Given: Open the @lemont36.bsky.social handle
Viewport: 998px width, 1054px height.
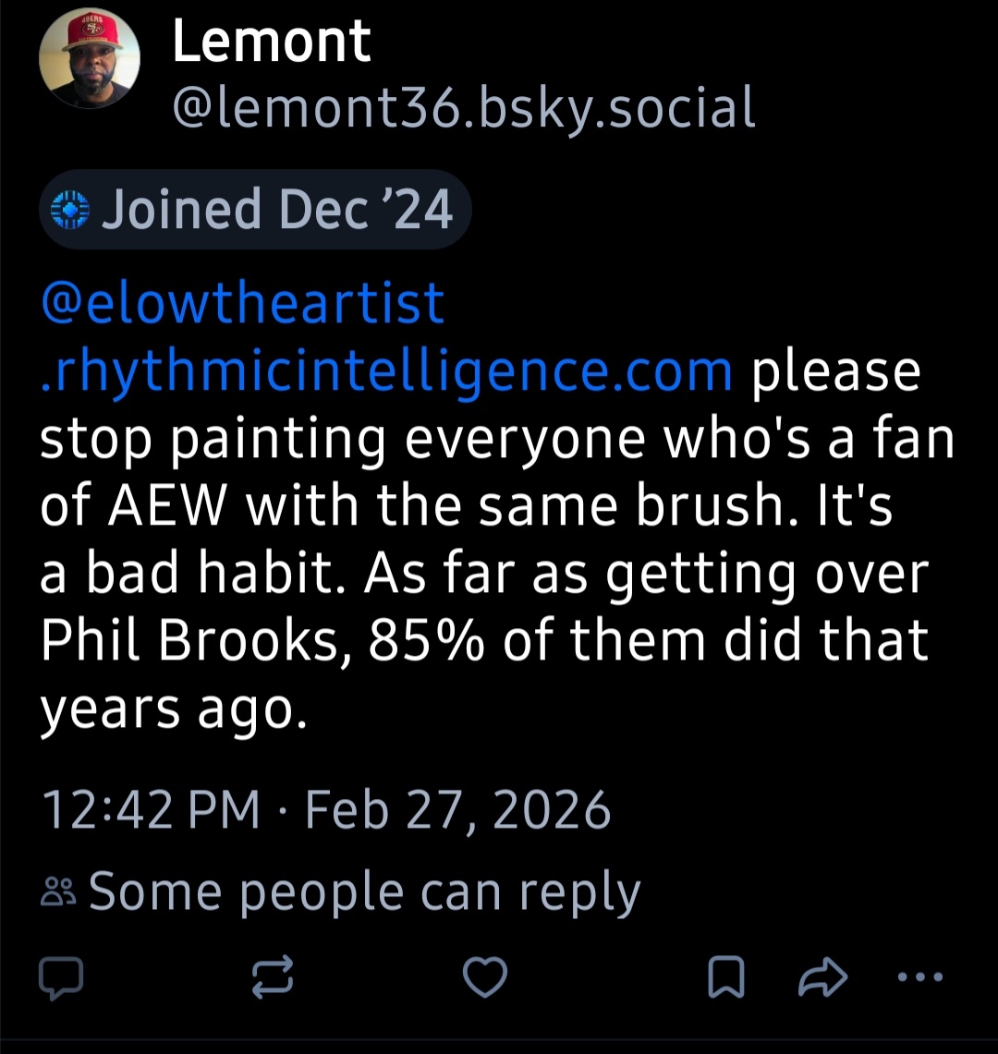Looking at the screenshot, I should 464,107.
